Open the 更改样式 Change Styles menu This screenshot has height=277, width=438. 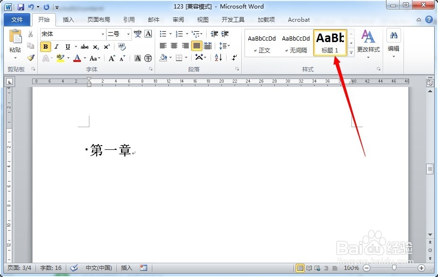(368, 44)
